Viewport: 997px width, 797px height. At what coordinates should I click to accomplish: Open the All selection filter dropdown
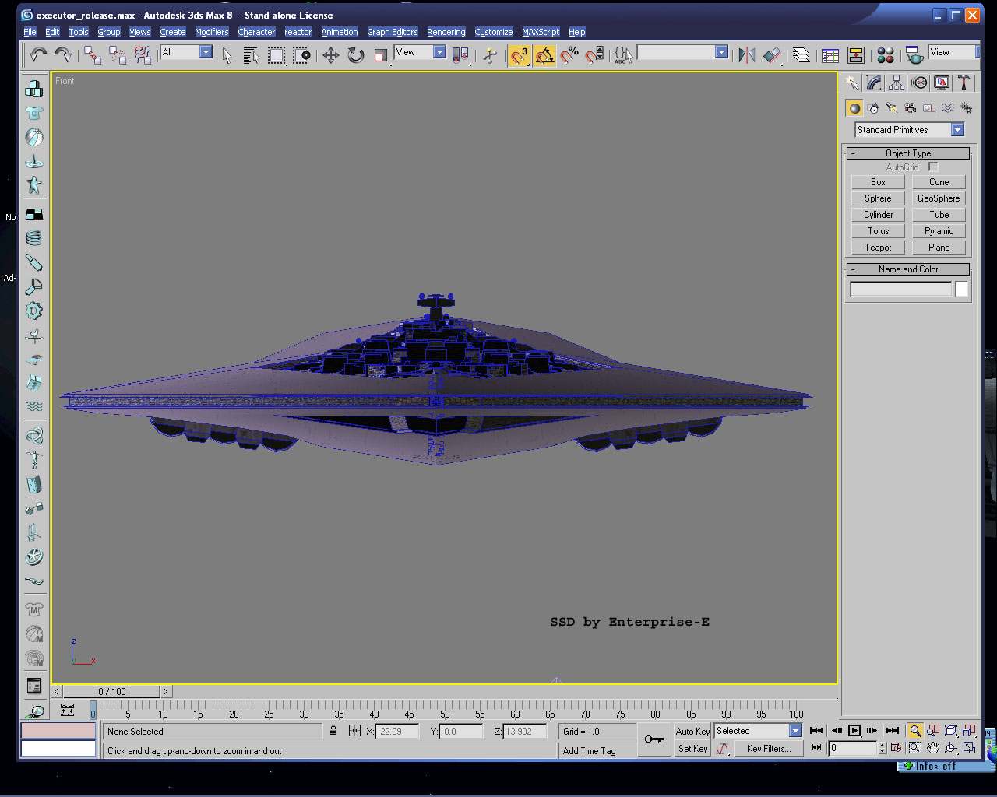(x=186, y=52)
